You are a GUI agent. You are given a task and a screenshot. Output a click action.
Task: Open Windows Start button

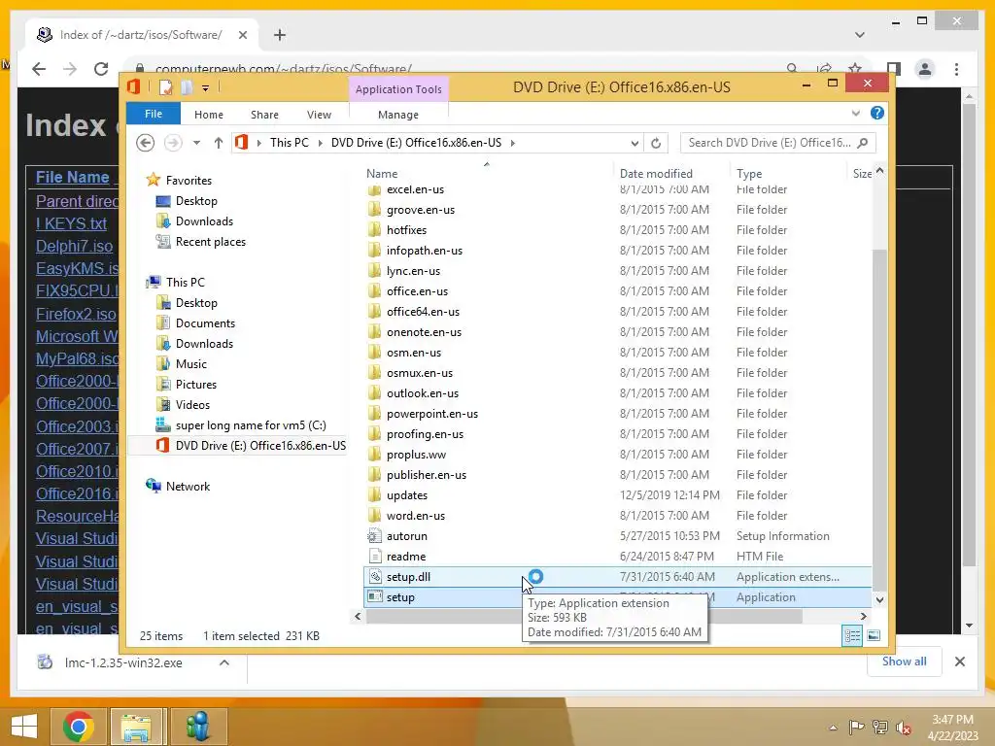click(24, 726)
